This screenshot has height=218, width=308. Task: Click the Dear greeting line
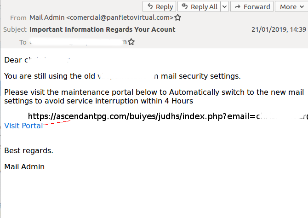coord(37,60)
